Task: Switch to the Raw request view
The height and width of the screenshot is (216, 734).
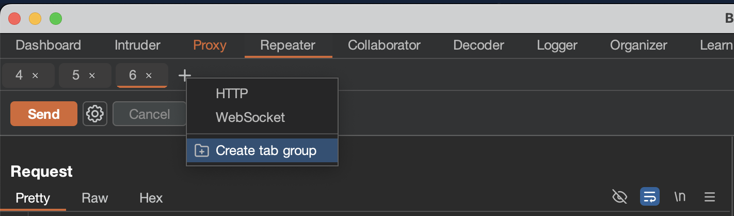Action: point(95,198)
